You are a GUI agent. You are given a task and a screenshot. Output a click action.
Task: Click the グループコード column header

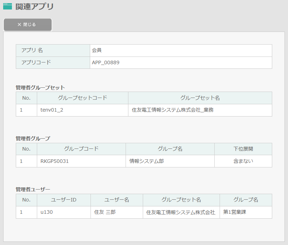81,149
